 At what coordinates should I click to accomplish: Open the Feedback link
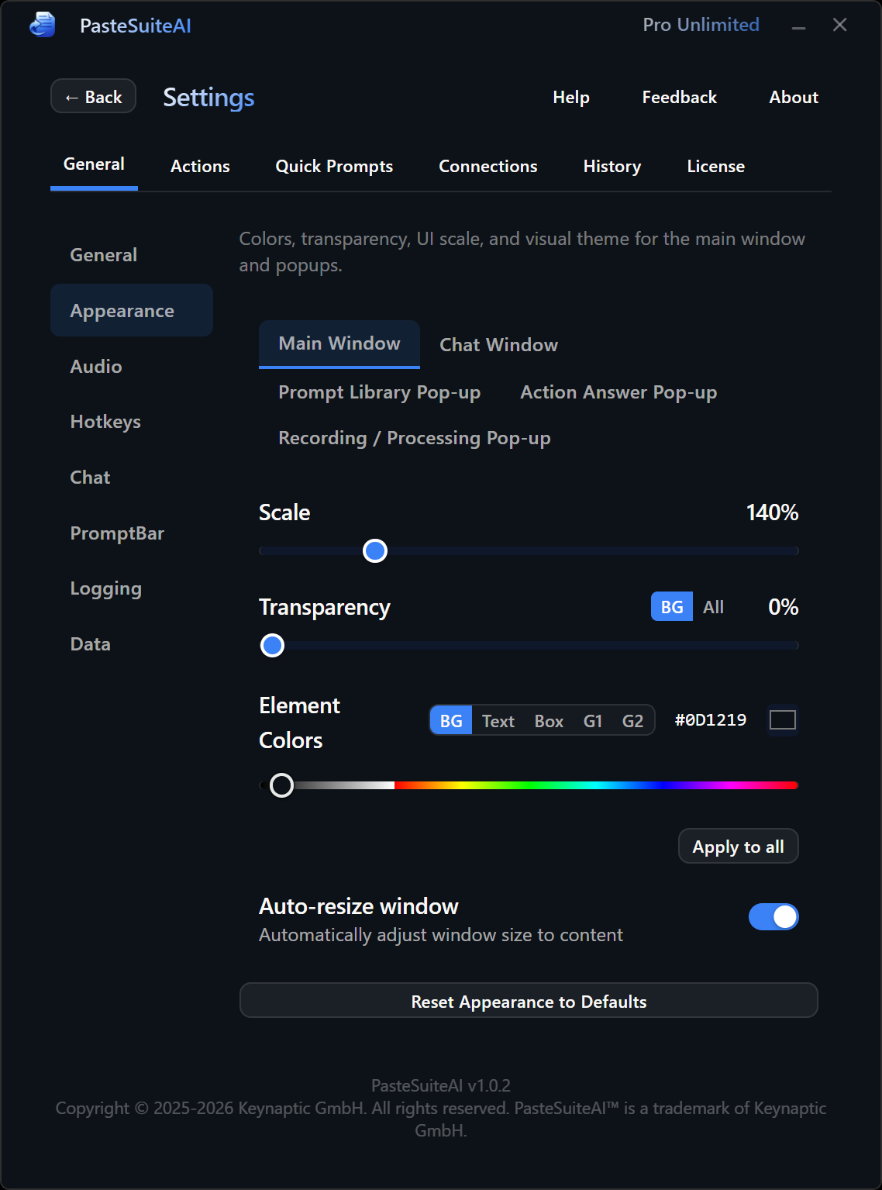tap(679, 97)
